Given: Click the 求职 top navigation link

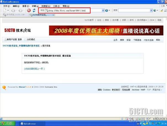Looking at the screenshot, I should pos(124,20).
